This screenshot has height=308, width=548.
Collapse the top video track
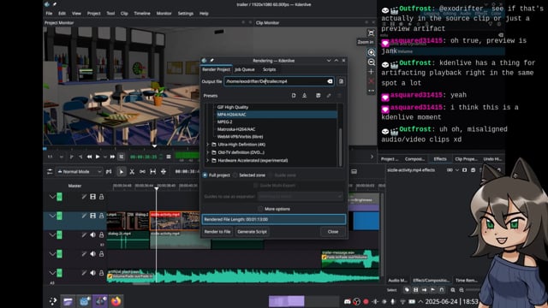tap(52, 197)
